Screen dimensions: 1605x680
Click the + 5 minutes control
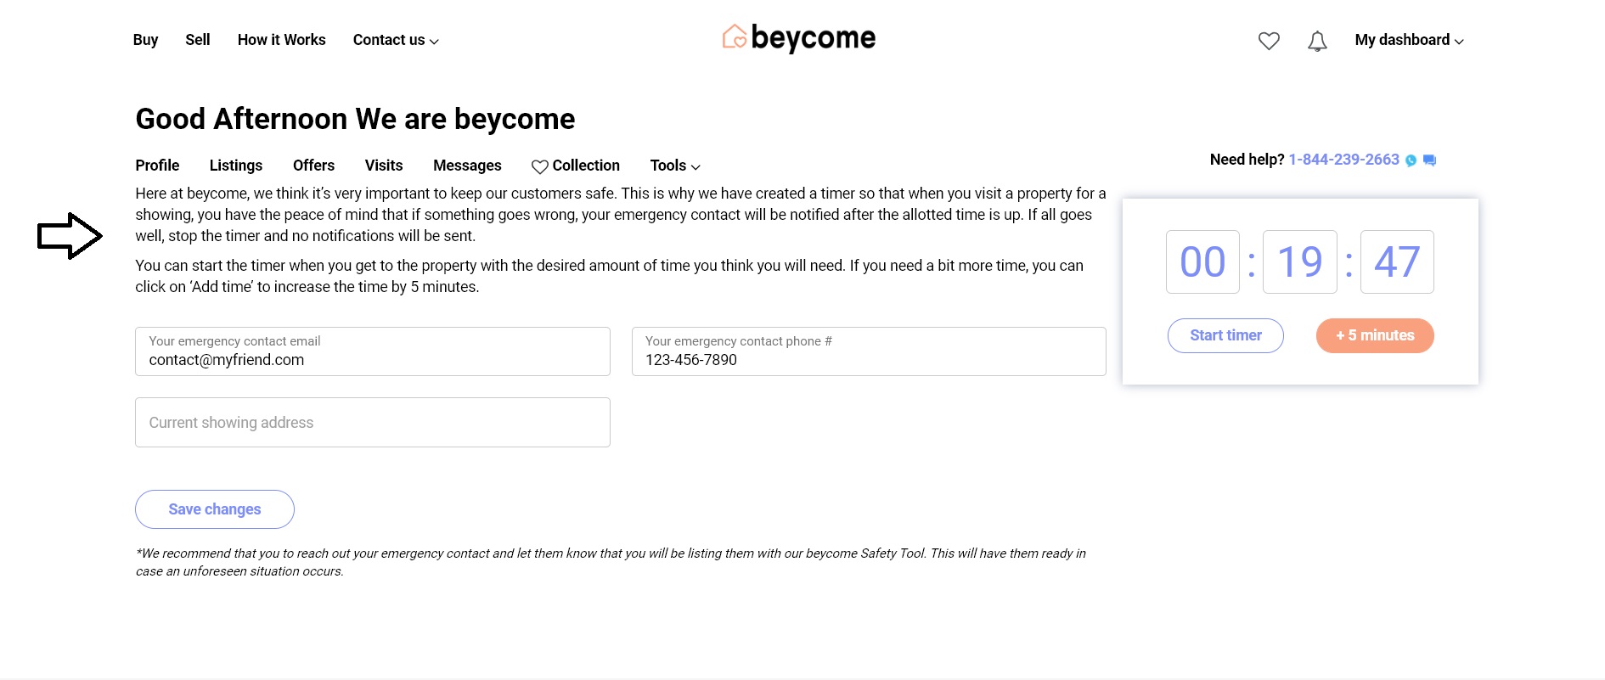[1374, 335]
